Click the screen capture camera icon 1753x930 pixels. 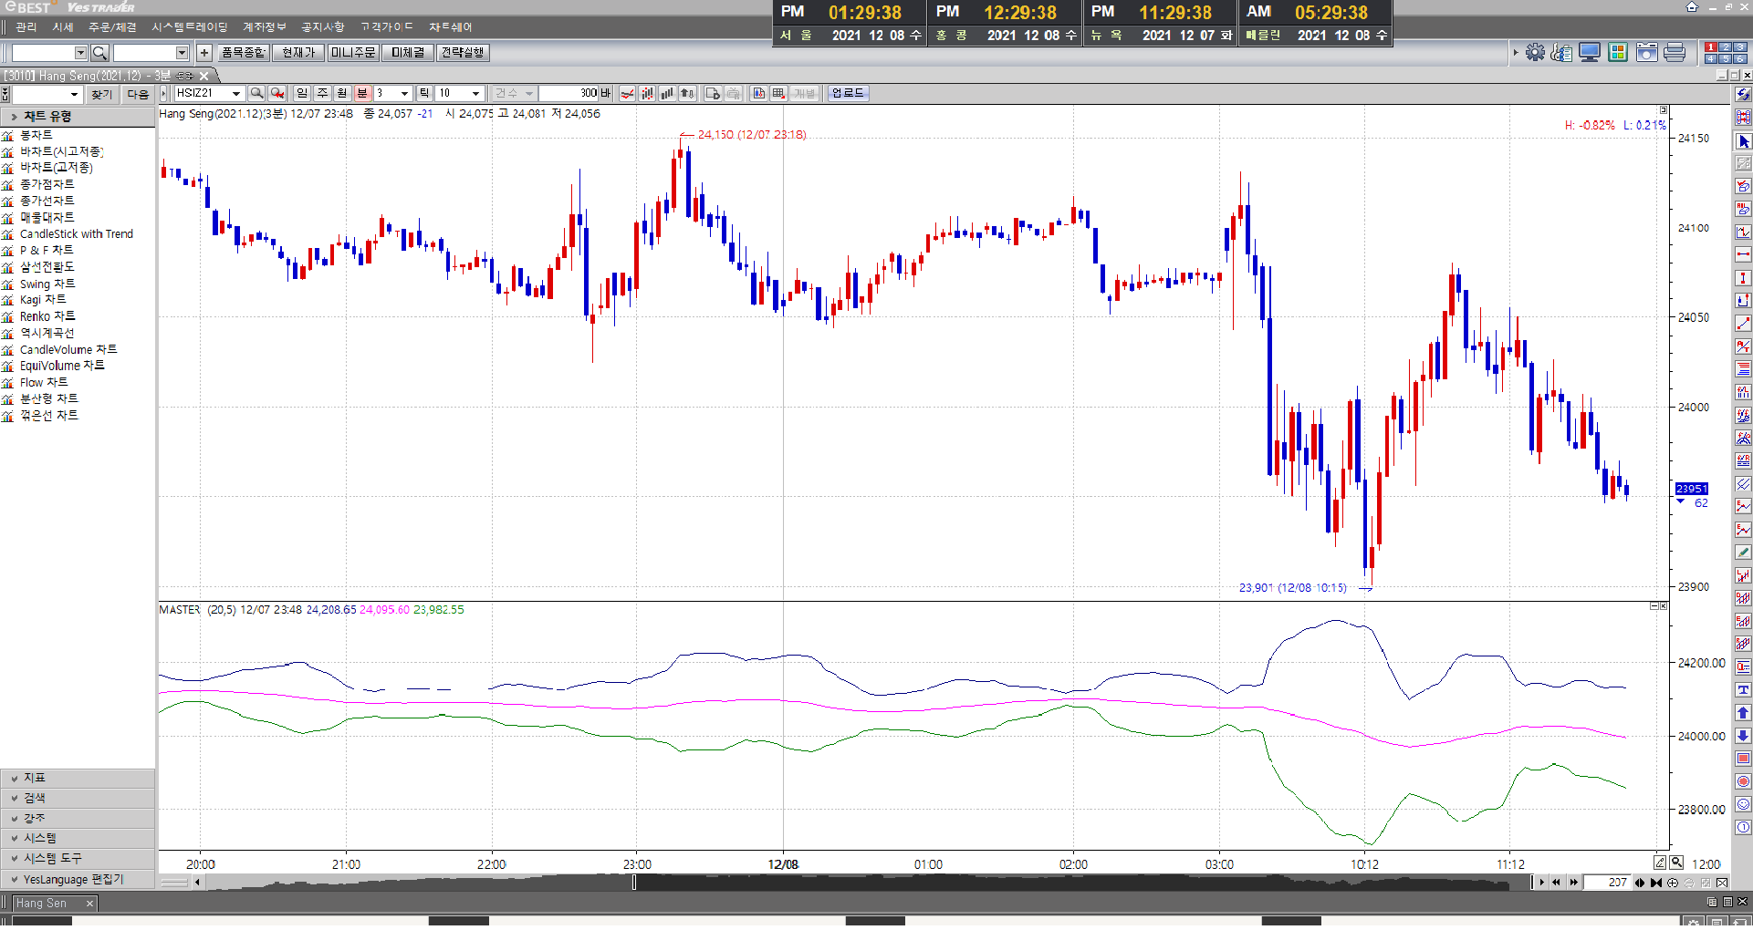click(x=1646, y=53)
